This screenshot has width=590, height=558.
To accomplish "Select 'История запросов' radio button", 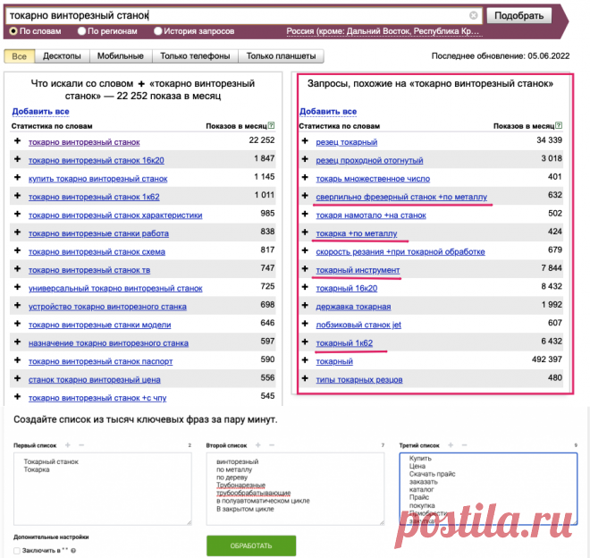I will tap(158, 31).
